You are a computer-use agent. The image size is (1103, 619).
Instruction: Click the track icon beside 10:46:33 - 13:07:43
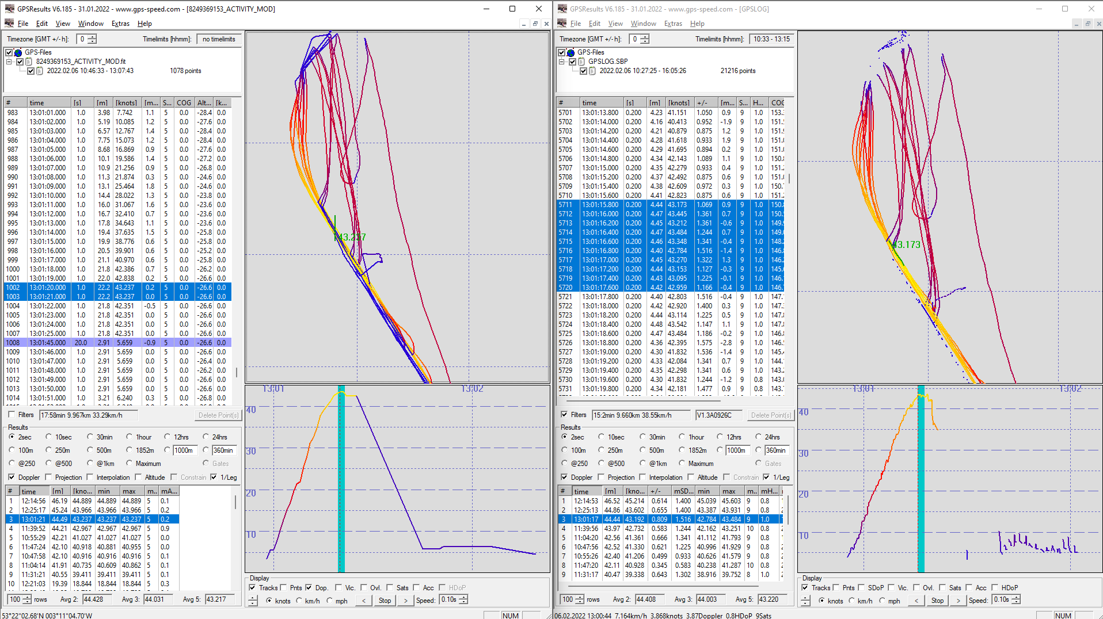(x=40, y=71)
